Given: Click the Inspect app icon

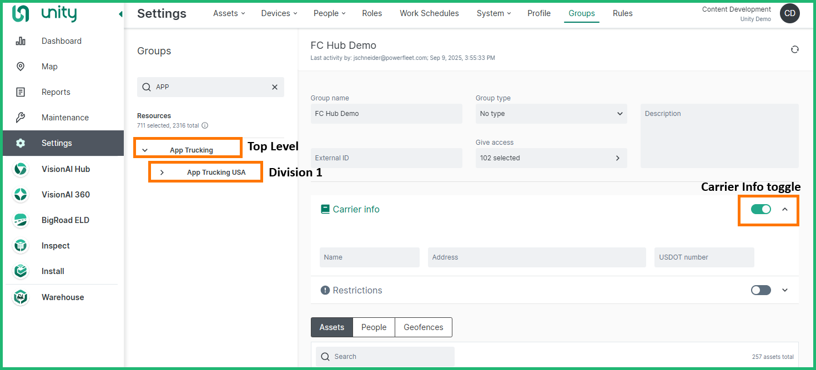Looking at the screenshot, I should tap(21, 246).
